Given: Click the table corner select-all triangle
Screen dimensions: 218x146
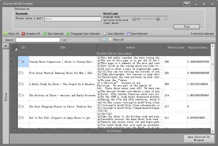Looking at the screenshot, I should 16,49.
